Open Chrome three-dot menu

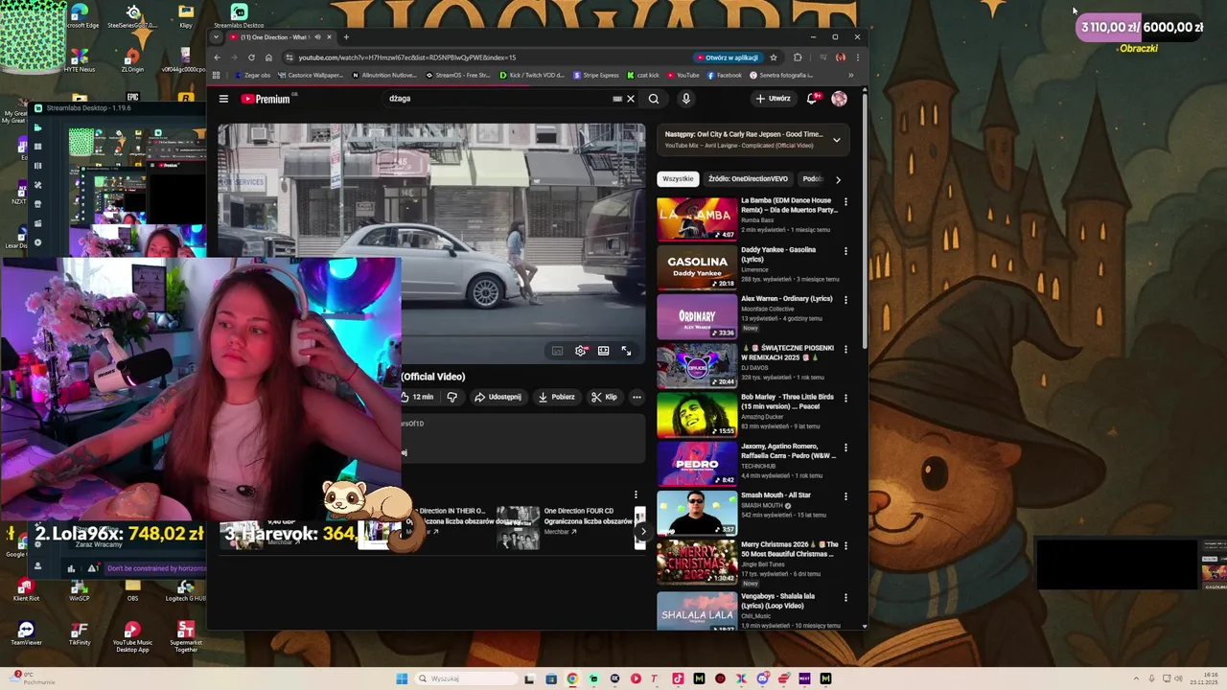pyautogui.click(x=857, y=57)
